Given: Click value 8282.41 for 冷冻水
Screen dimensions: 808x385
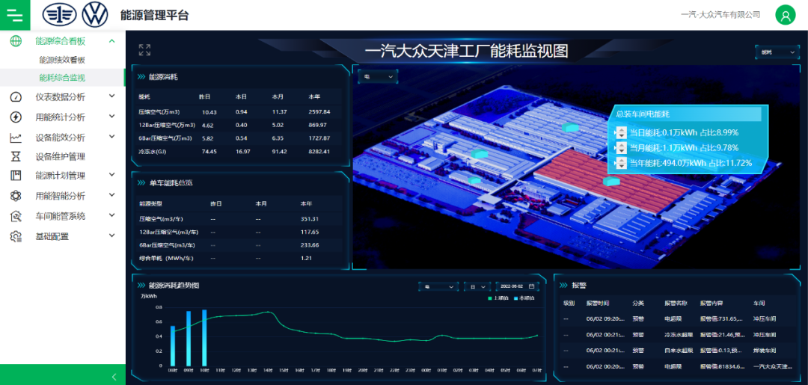Looking at the screenshot, I should point(319,151).
